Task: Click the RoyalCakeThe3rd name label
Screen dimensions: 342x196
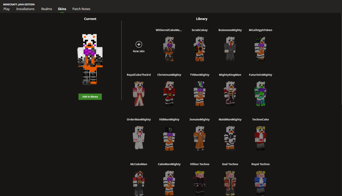Action: pos(139,75)
